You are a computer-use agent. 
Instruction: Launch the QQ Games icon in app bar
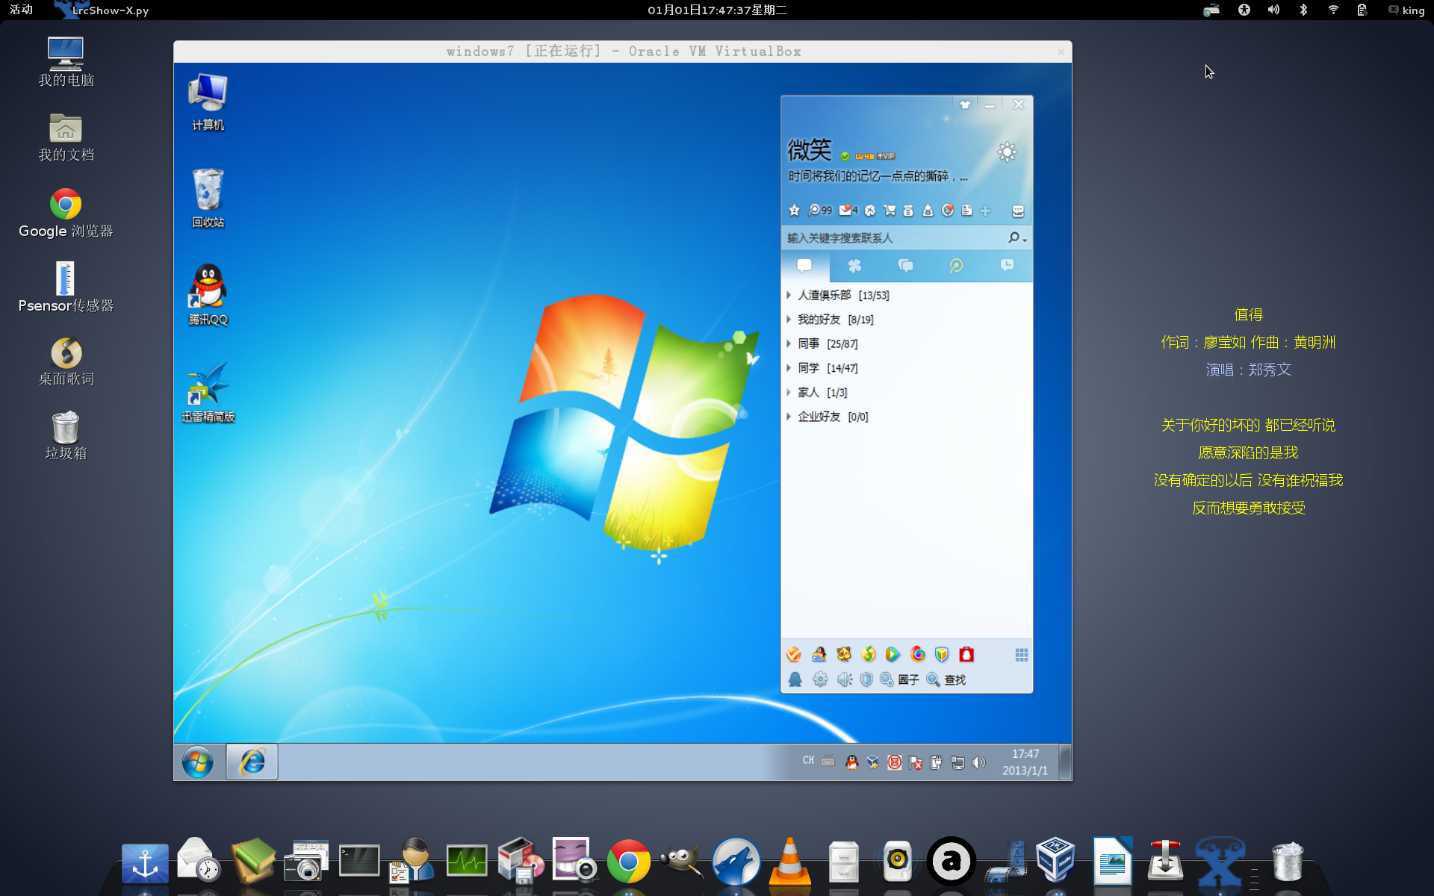[x=819, y=655]
